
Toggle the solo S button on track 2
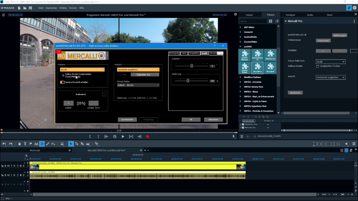pos(5,175)
